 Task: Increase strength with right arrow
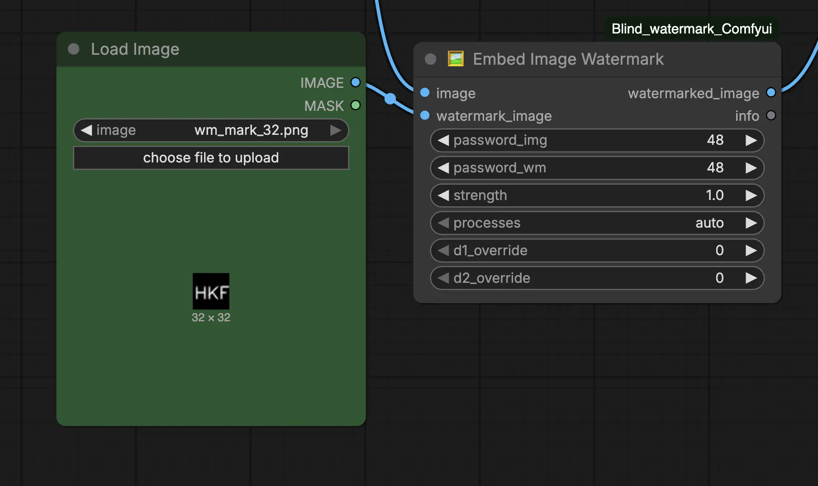[751, 195]
